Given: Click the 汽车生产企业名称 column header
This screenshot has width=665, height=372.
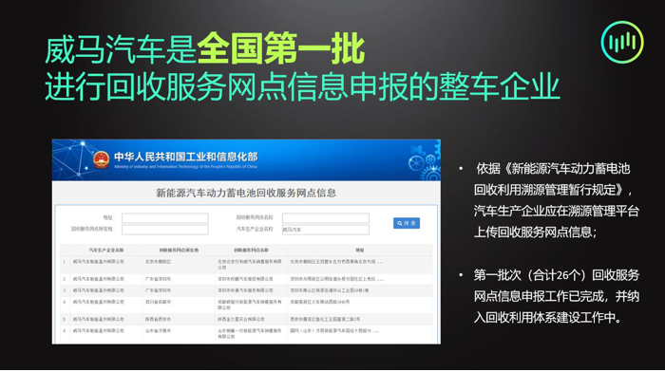Looking at the screenshot, I should pyautogui.click(x=106, y=250).
